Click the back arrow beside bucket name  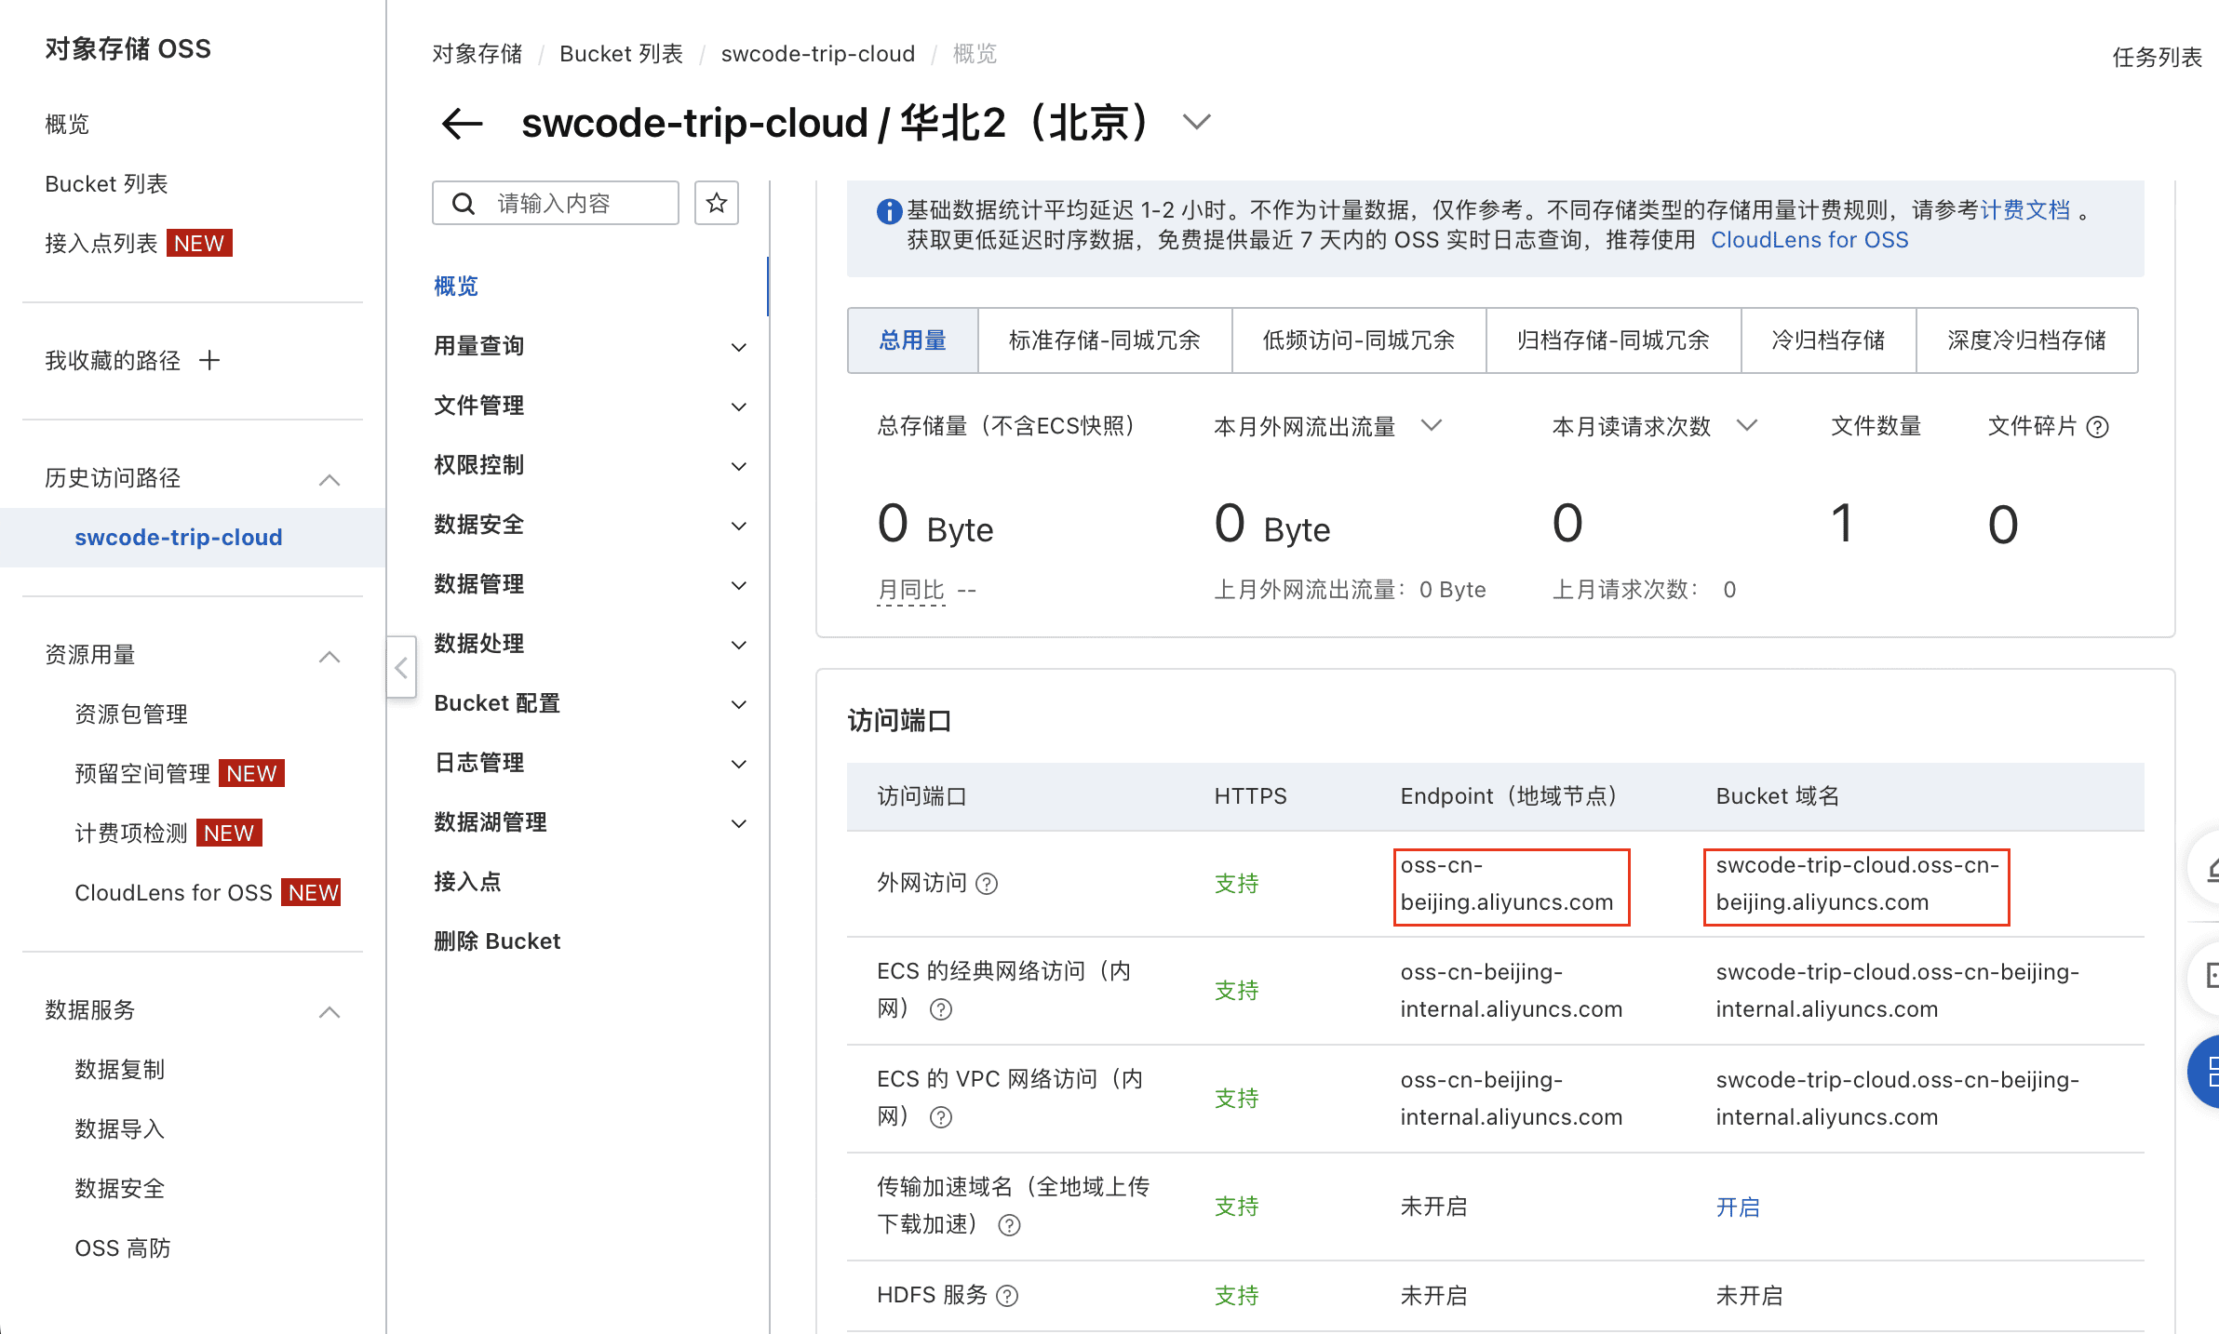pyautogui.click(x=462, y=123)
